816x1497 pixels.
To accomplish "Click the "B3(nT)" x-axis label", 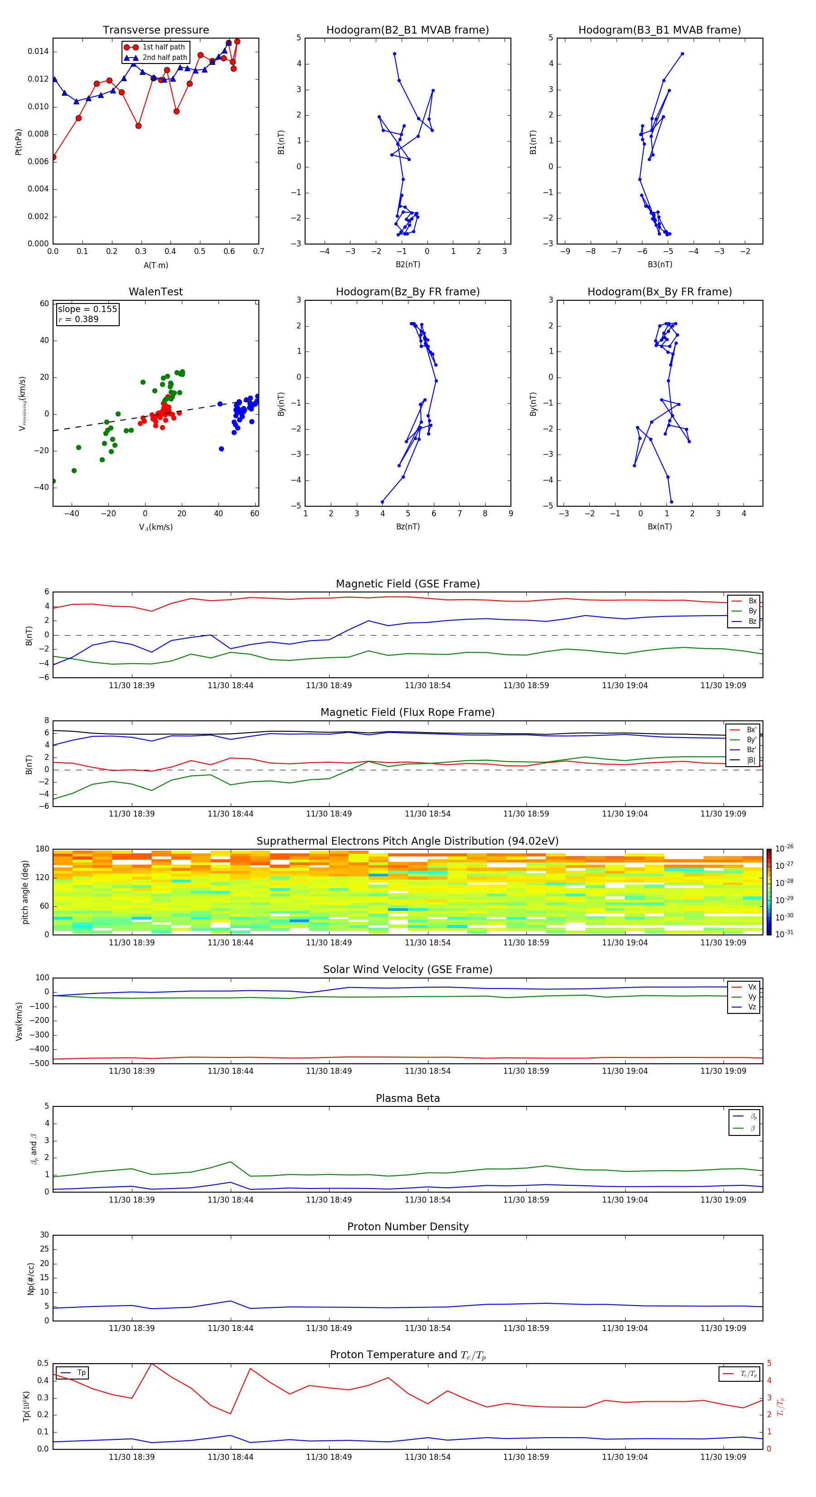I will 660,264.
